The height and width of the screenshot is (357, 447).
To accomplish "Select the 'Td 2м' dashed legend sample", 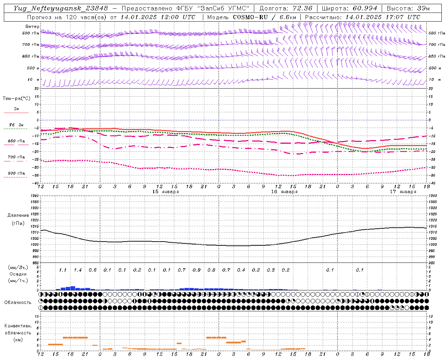I will tap(16, 129).
